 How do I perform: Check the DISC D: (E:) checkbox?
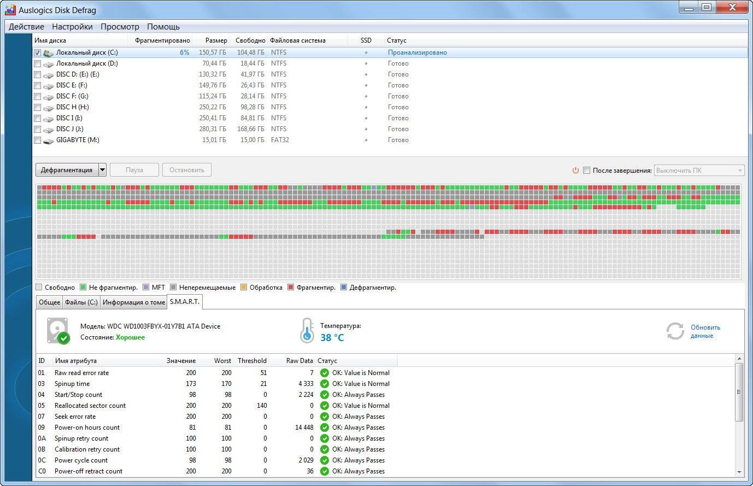point(37,75)
